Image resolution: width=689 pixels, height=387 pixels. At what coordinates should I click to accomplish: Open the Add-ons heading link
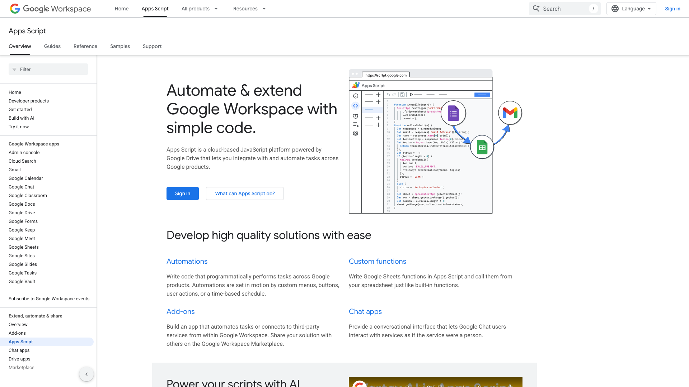(x=181, y=311)
